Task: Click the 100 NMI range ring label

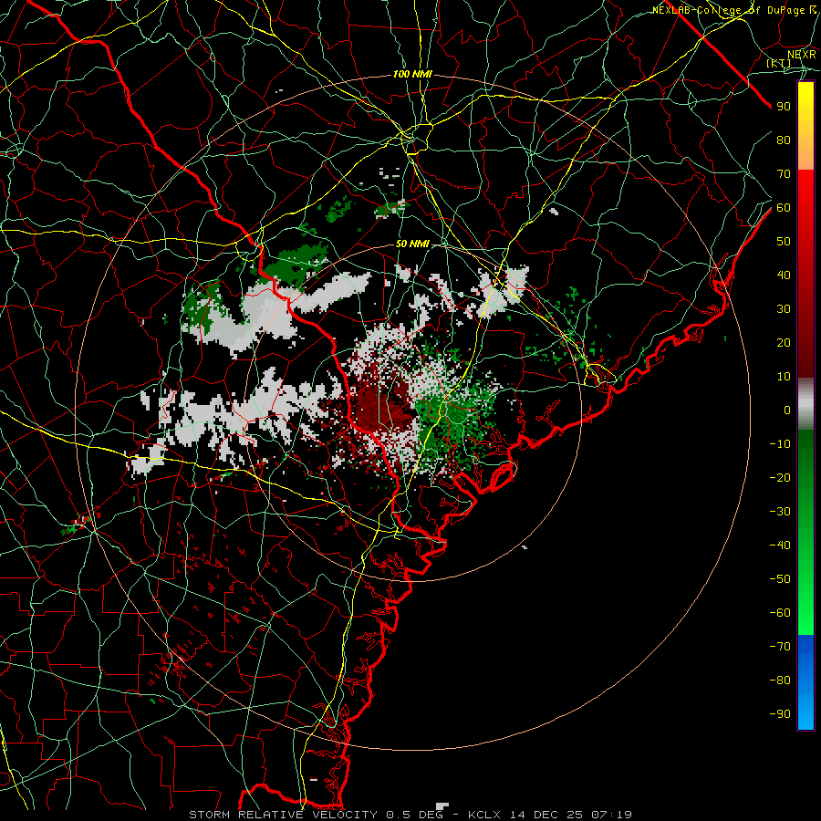Action: tap(412, 75)
